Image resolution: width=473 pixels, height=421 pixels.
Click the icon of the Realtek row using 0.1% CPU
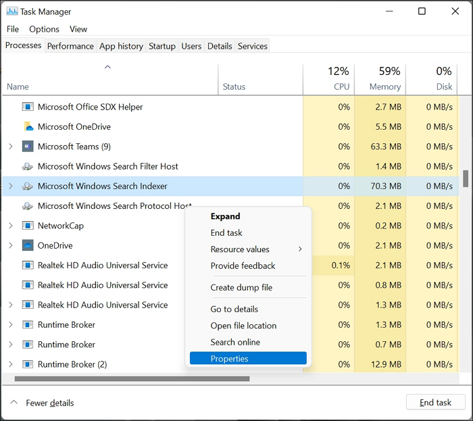pyautogui.click(x=28, y=266)
